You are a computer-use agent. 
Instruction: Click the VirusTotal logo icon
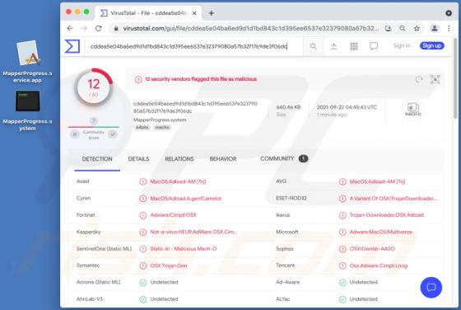[x=72, y=46]
